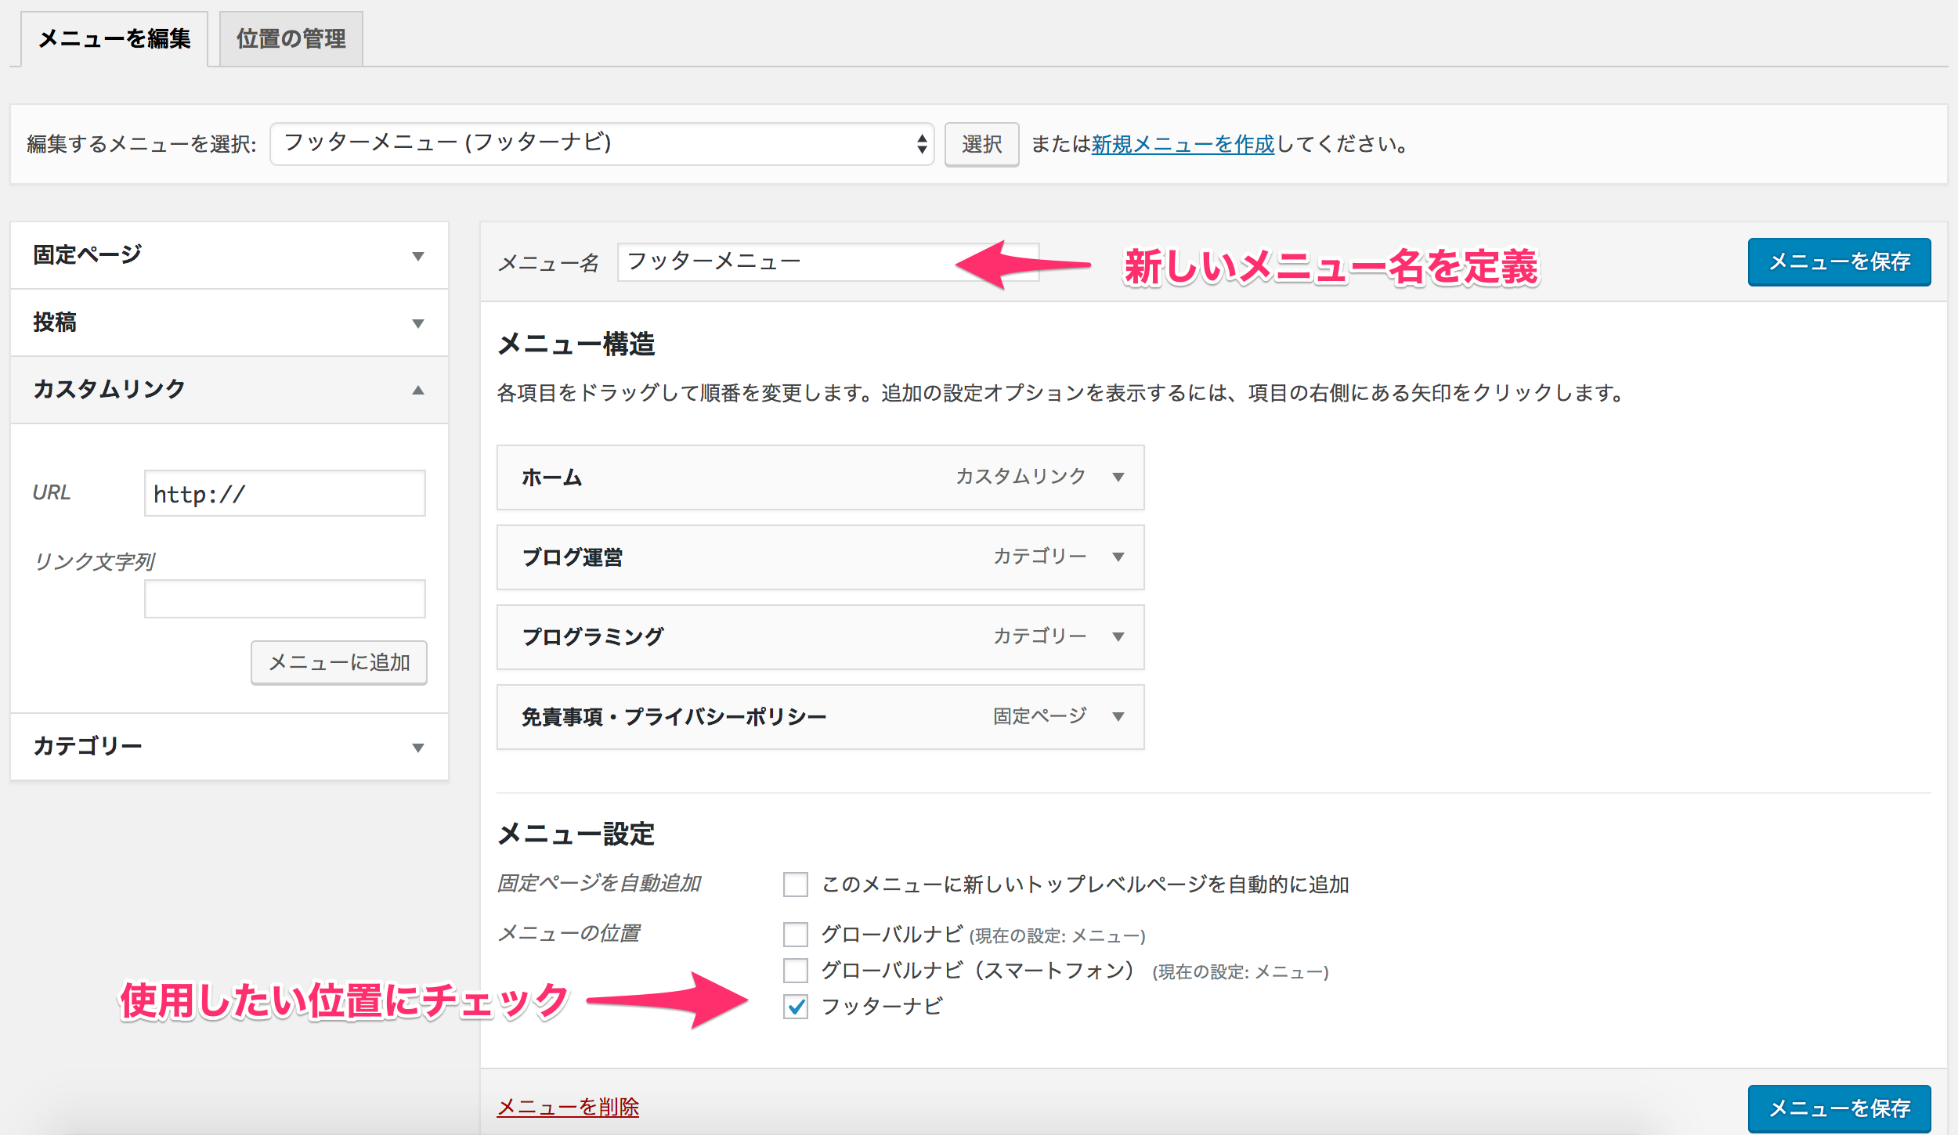
Task: Uncheck the フッターナビ position checkbox
Action: (795, 1006)
